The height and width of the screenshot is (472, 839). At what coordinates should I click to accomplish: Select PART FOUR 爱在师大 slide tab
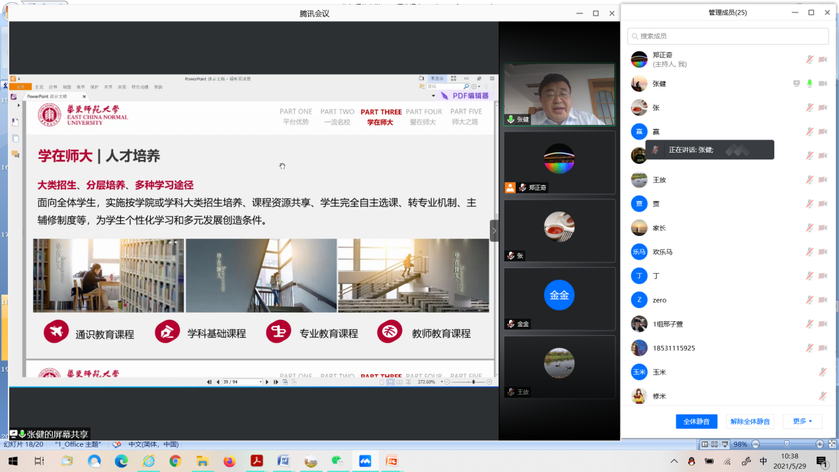coord(424,116)
